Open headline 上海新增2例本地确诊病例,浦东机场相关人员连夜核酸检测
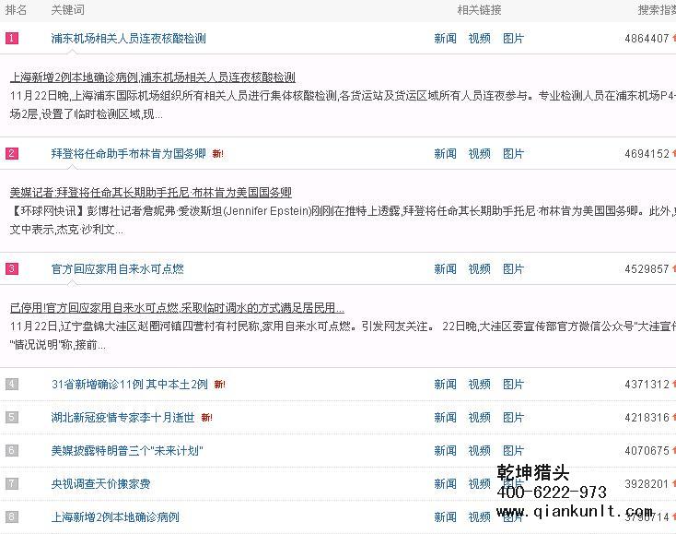This screenshot has height=534, width=676. coord(152,77)
